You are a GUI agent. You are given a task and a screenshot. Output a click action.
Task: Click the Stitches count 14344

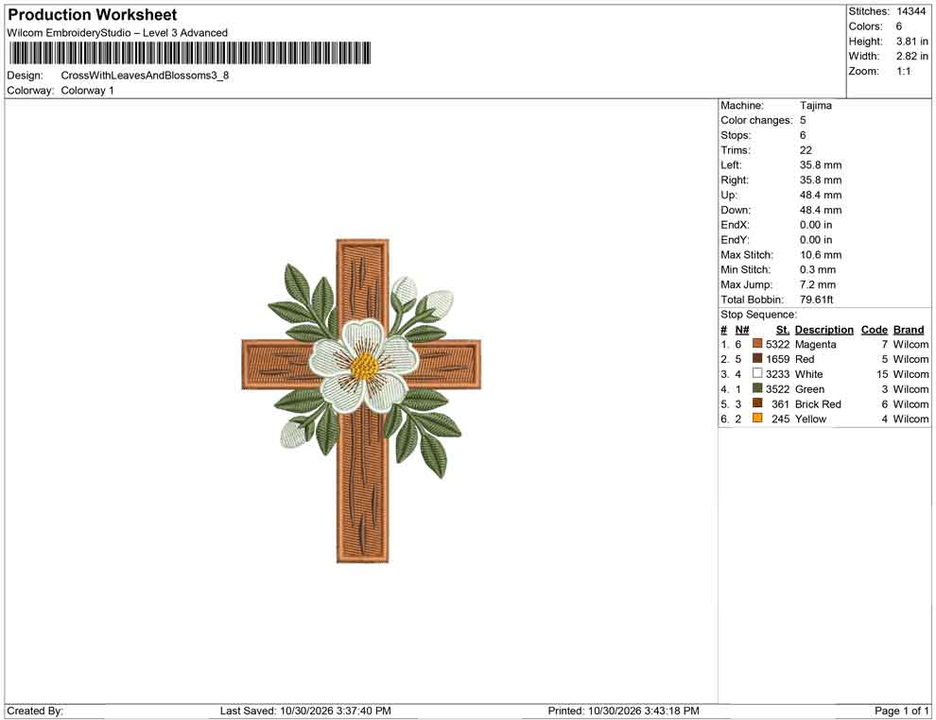[x=910, y=11]
